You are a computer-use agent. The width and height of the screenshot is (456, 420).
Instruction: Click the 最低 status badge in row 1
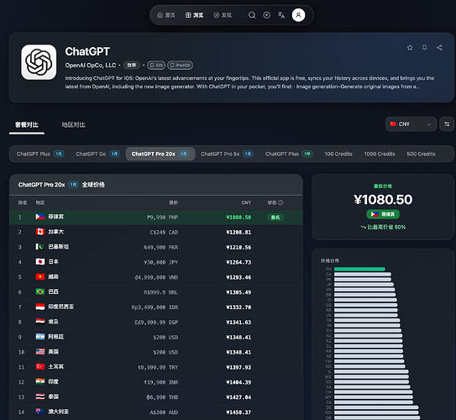[275, 218]
